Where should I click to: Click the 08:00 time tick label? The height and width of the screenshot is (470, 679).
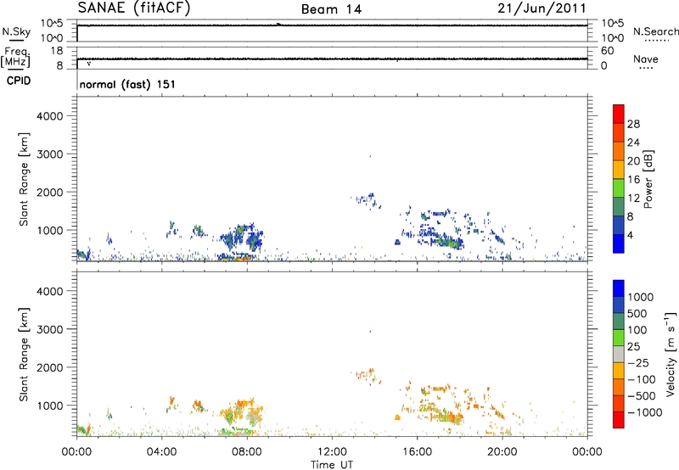247,452
